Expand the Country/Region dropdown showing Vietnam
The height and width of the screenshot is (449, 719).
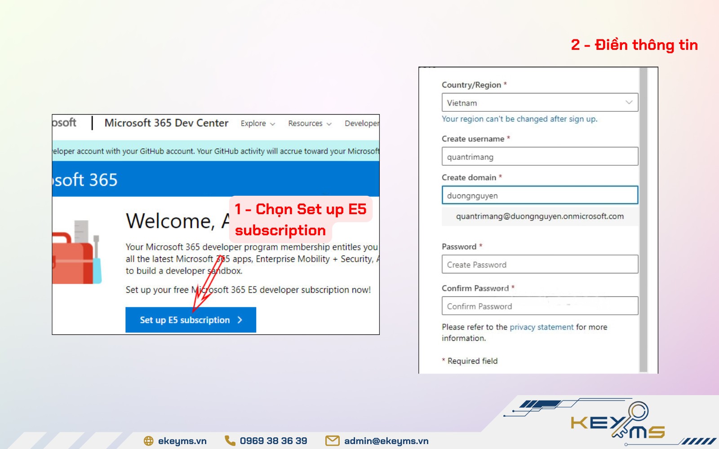pyautogui.click(x=540, y=102)
